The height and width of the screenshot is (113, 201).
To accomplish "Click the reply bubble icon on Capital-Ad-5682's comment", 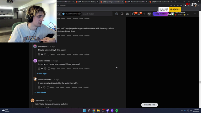I will pyautogui.click(x=49, y=69).
